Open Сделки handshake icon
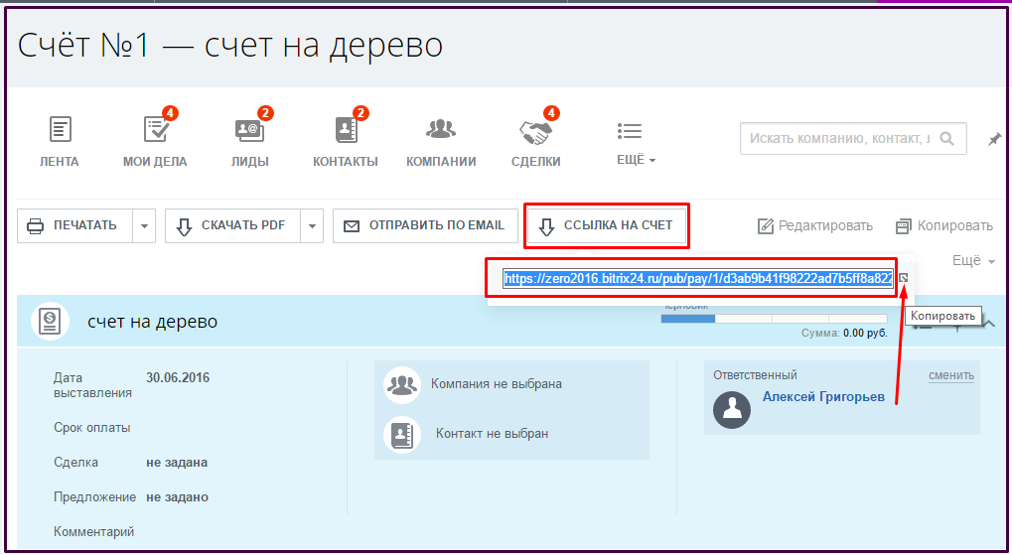 (x=535, y=132)
